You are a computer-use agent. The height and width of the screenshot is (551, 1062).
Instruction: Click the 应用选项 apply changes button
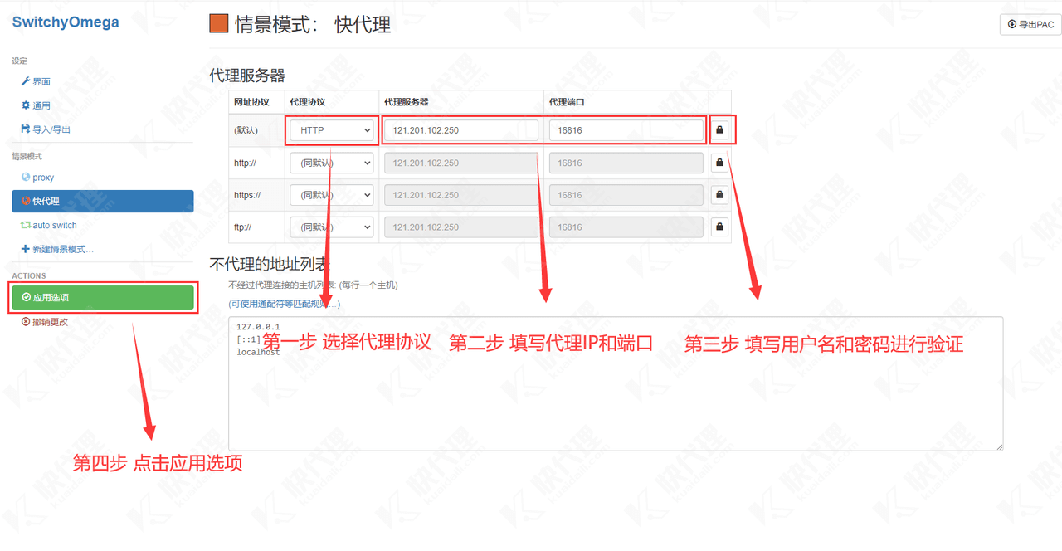tap(102, 297)
